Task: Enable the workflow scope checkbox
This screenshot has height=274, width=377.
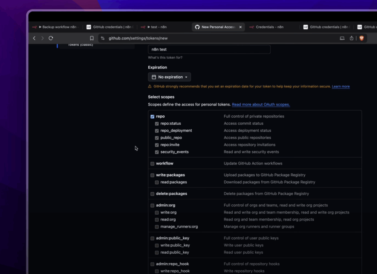Action: (x=152, y=164)
